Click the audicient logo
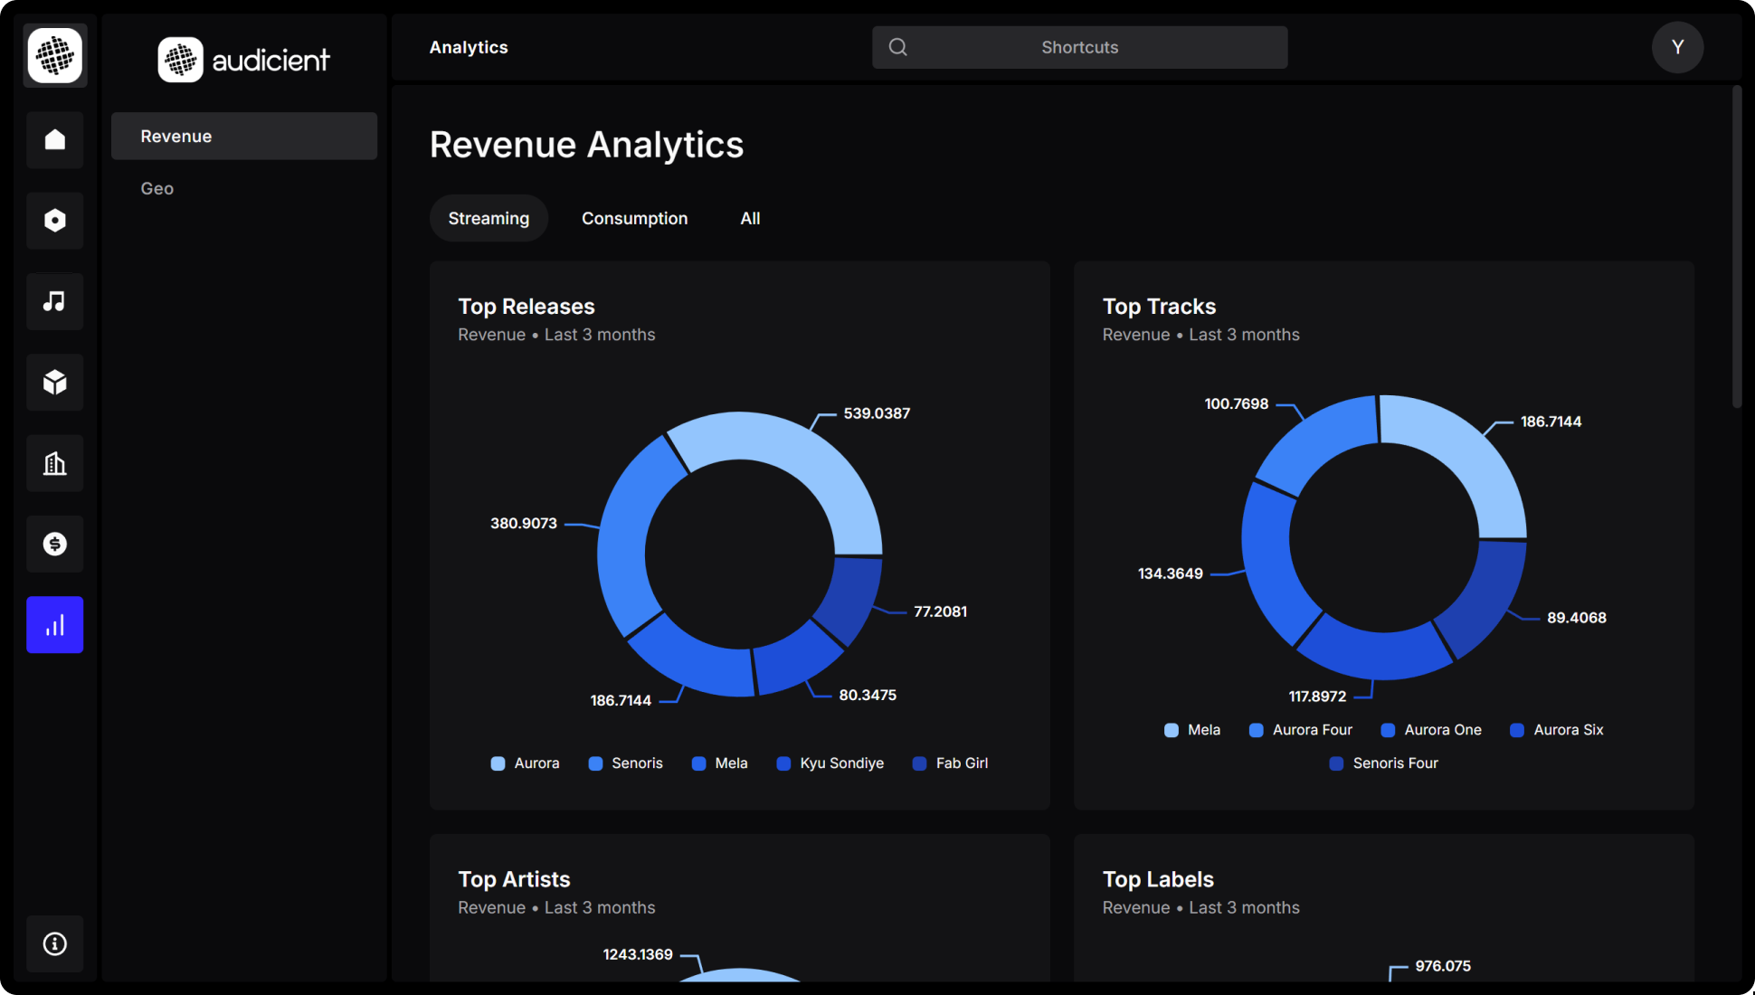Image resolution: width=1755 pixels, height=995 pixels. [243, 59]
